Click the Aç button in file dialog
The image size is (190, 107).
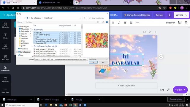coord(93,62)
